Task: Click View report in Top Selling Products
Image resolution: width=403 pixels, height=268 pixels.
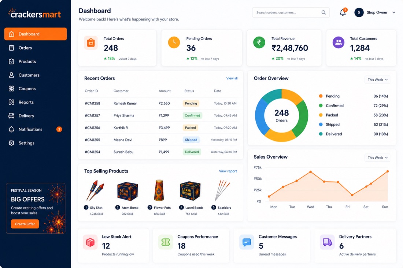Action: click(x=228, y=171)
